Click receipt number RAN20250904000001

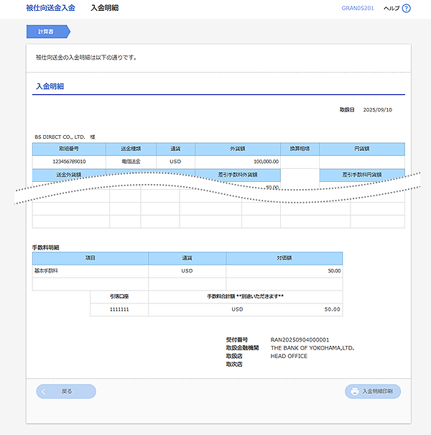[x=300, y=340]
